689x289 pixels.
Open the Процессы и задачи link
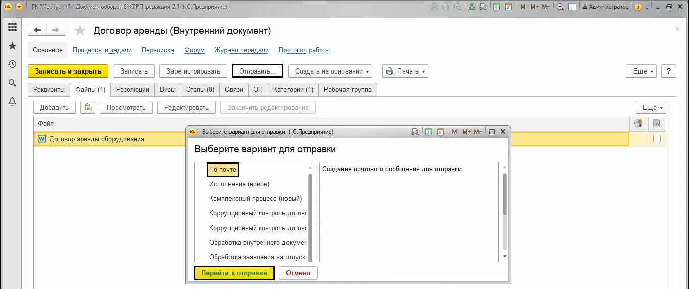coord(102,50)
